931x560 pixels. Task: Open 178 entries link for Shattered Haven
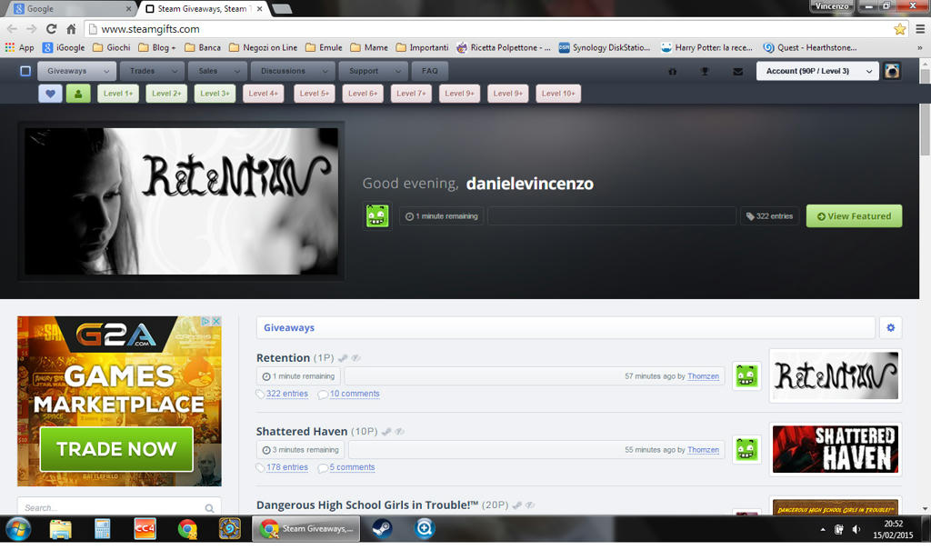(x=286, y=467)
